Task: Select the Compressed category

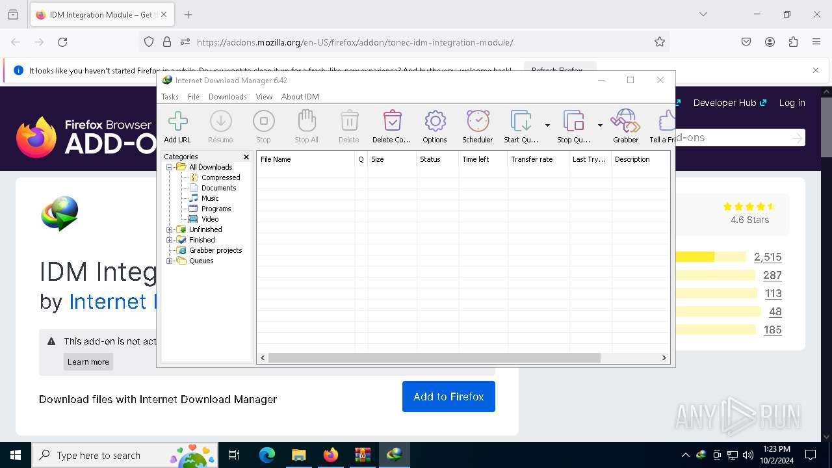Action: point(220,177)
